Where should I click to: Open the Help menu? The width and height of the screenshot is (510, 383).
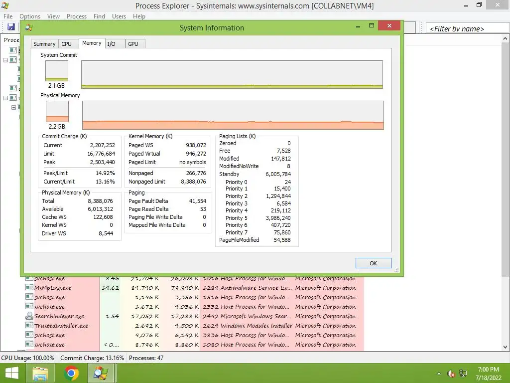(x=139, y=16)
